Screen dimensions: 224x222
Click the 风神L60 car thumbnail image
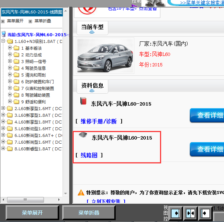pyautogui.click(x=105, y=56)
